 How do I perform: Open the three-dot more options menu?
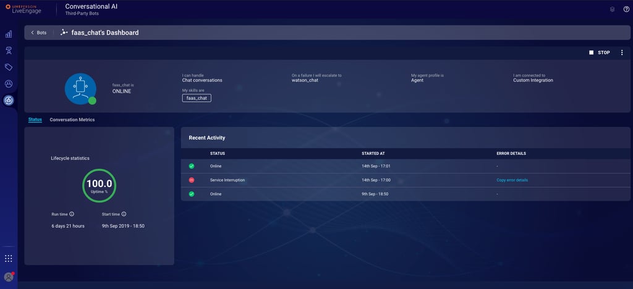click(x=622, y=53)
